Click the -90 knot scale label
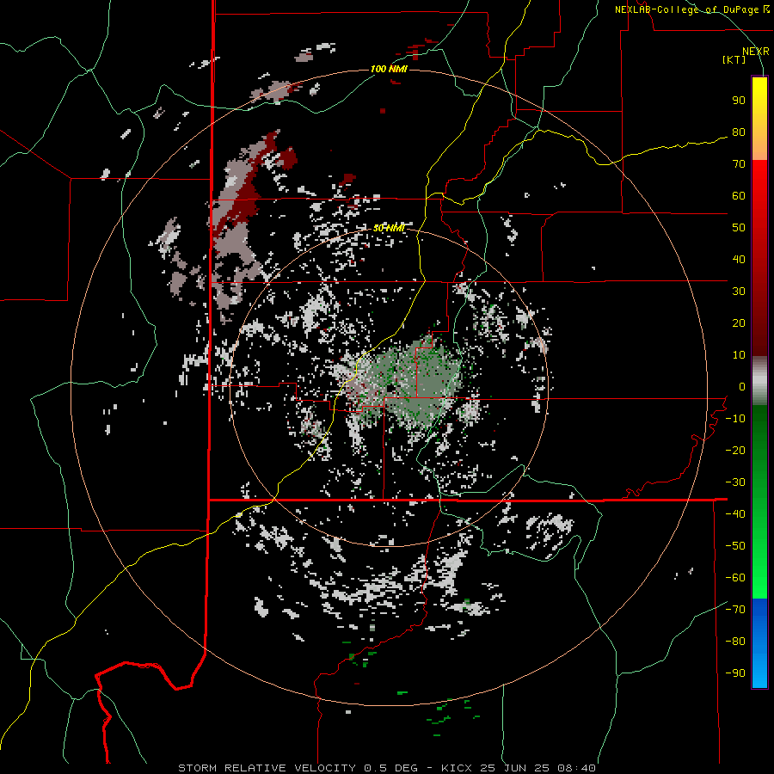The width and height of the screenshot is (774, 774). 735,673
